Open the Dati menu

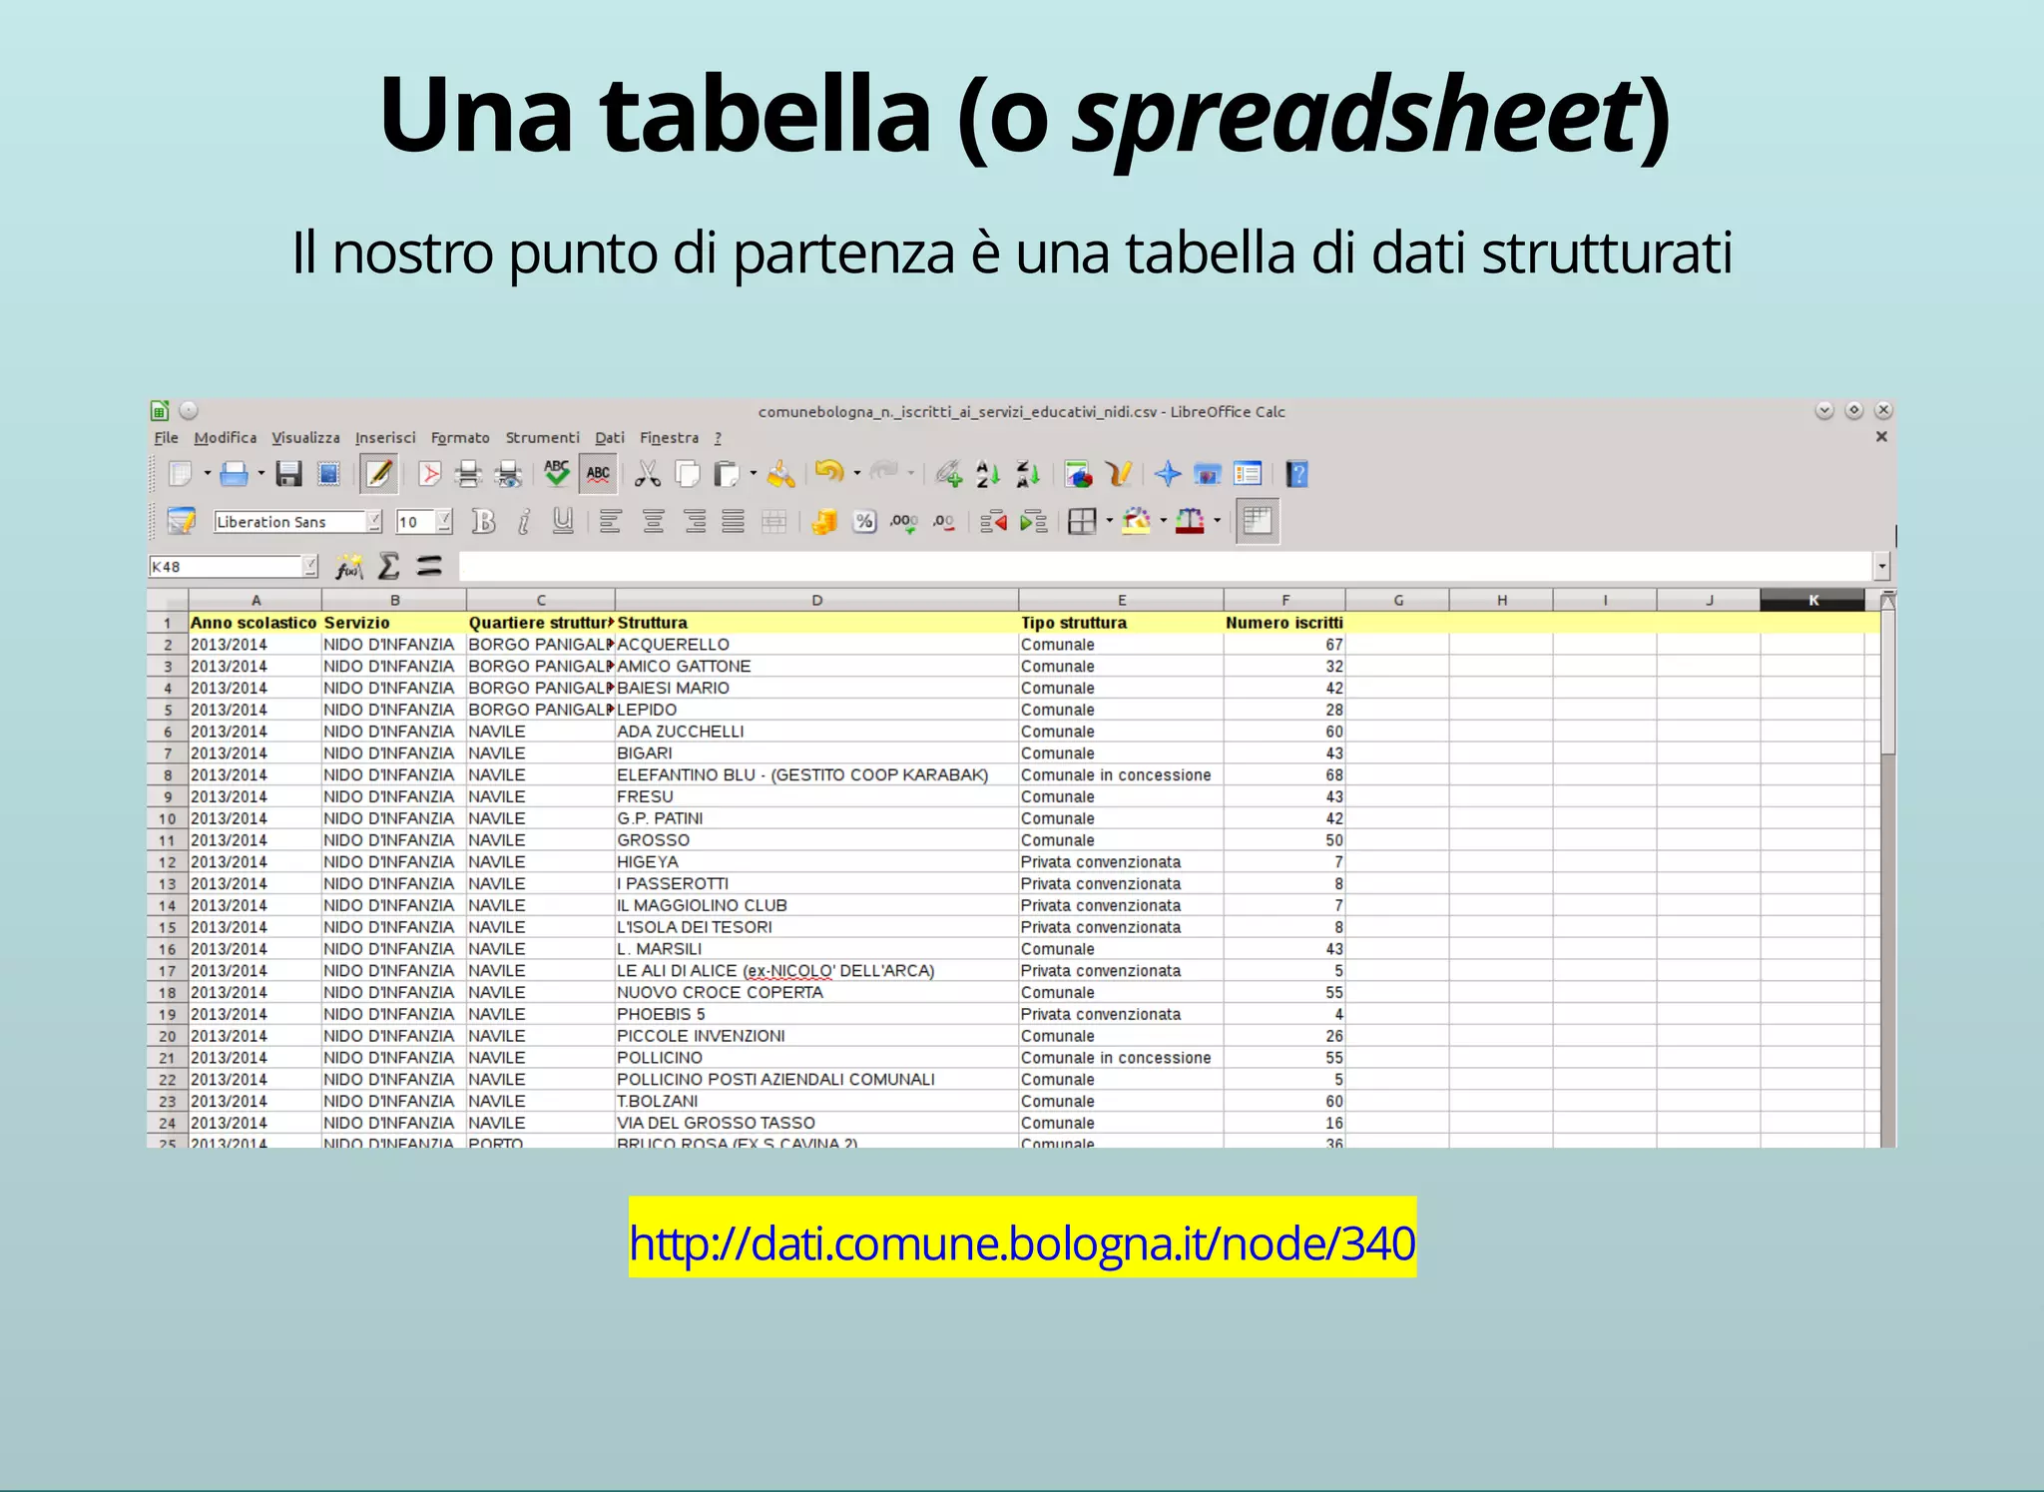(610, 438)
